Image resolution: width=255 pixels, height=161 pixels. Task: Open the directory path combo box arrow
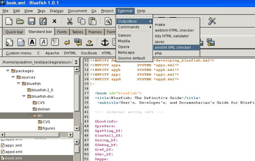click(x=76, y=62)
